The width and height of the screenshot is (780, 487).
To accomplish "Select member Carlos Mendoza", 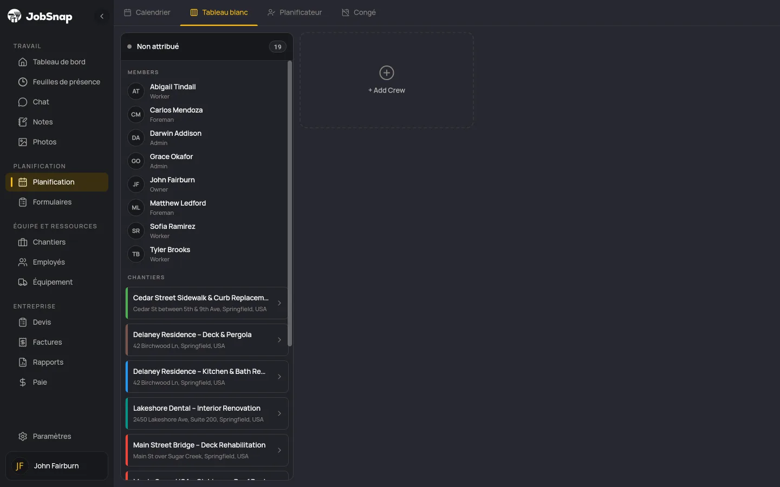I will [206, 114].
